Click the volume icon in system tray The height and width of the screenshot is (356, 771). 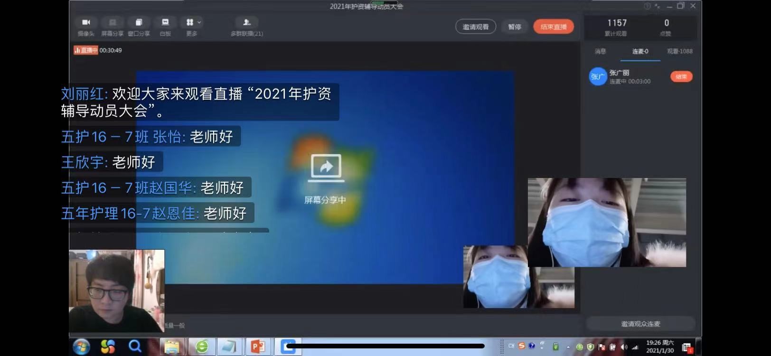click(x=624, y=347)
